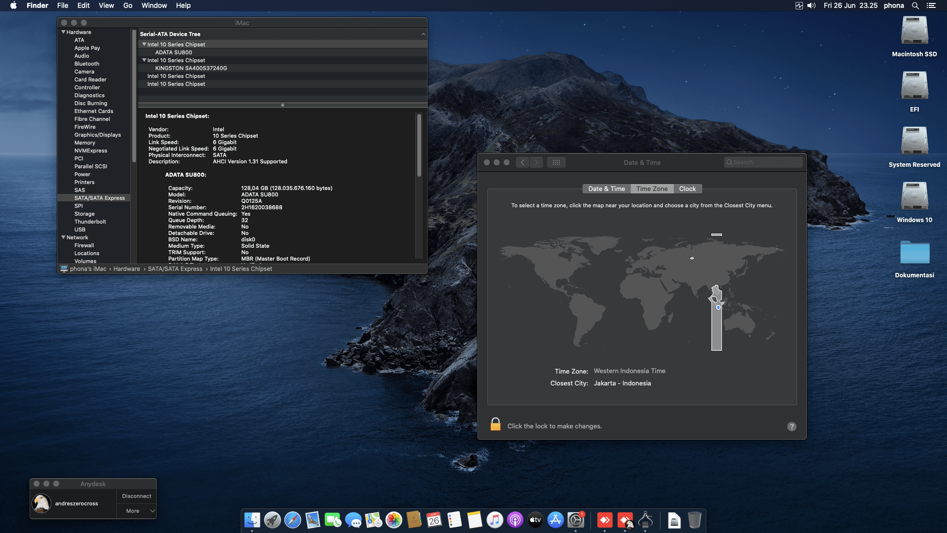Switch to the Date & Time tab

tap(607, 189)
